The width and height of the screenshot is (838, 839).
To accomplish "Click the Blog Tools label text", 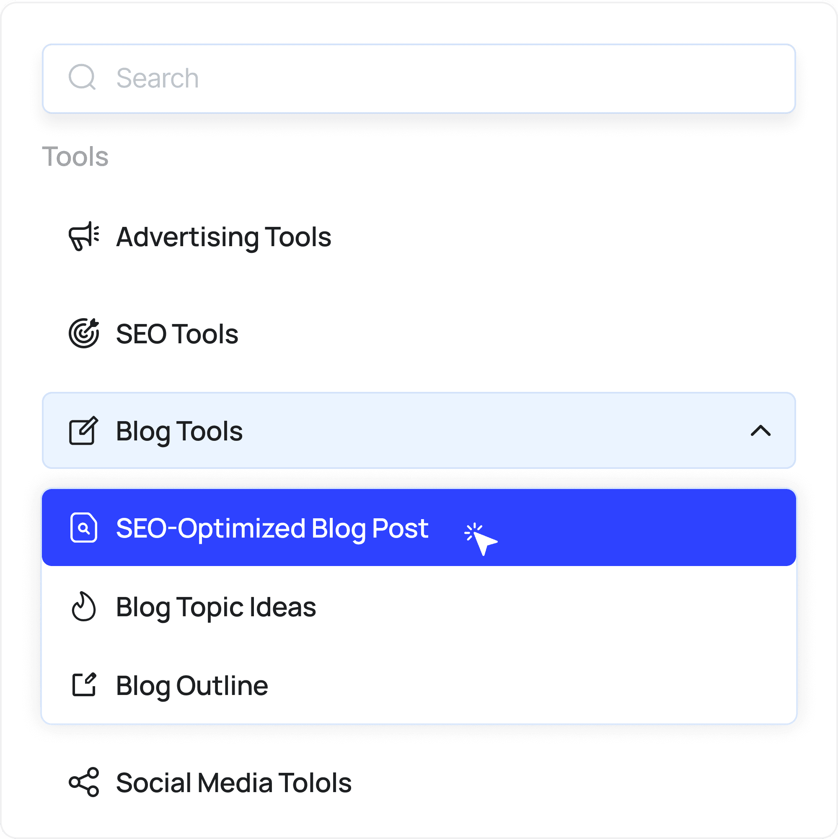I will (179, 431).
